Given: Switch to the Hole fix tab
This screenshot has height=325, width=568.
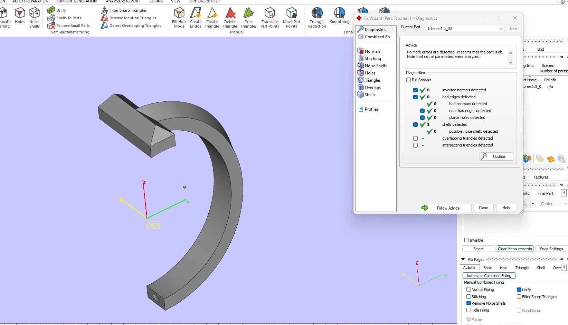Looking at the screenshot, I should (x=503, y=268).
